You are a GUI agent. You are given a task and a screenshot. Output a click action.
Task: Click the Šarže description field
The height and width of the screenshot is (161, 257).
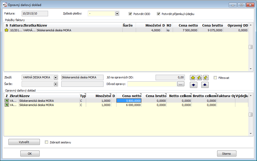[82, 84]
